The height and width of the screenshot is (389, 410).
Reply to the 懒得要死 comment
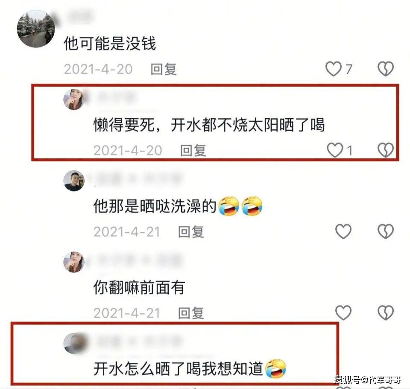pos(193,151)
